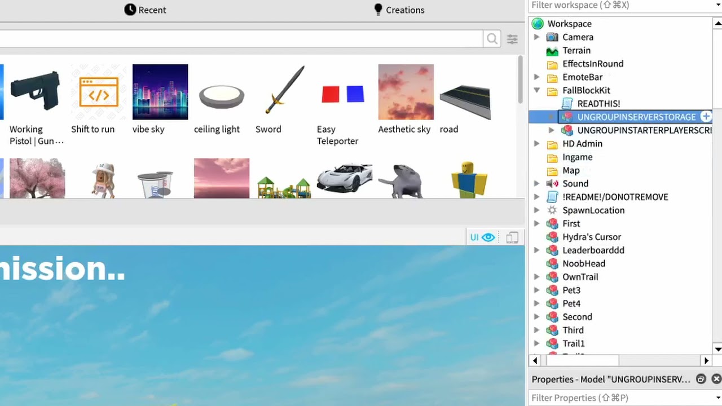Choose the vibe sky asset
722x406 pixels.
click(160, 92)
